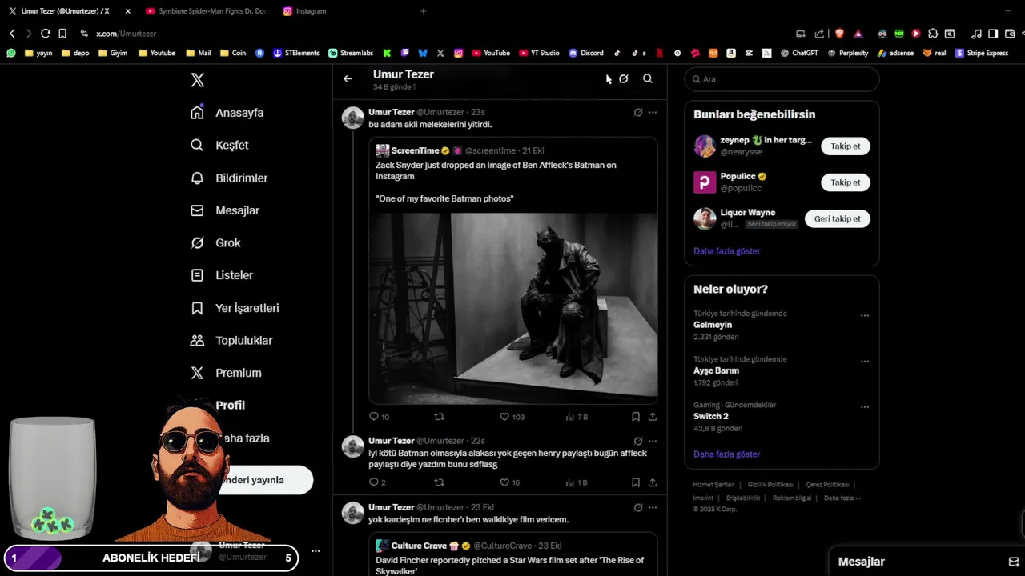Open Bildirimler in the sidebar
Image resolution: width=1025 pixels, height=576 pixels.
coord(229,178)
